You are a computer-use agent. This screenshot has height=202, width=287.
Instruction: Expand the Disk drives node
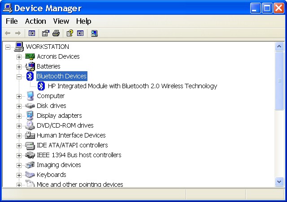coord(19,106)
